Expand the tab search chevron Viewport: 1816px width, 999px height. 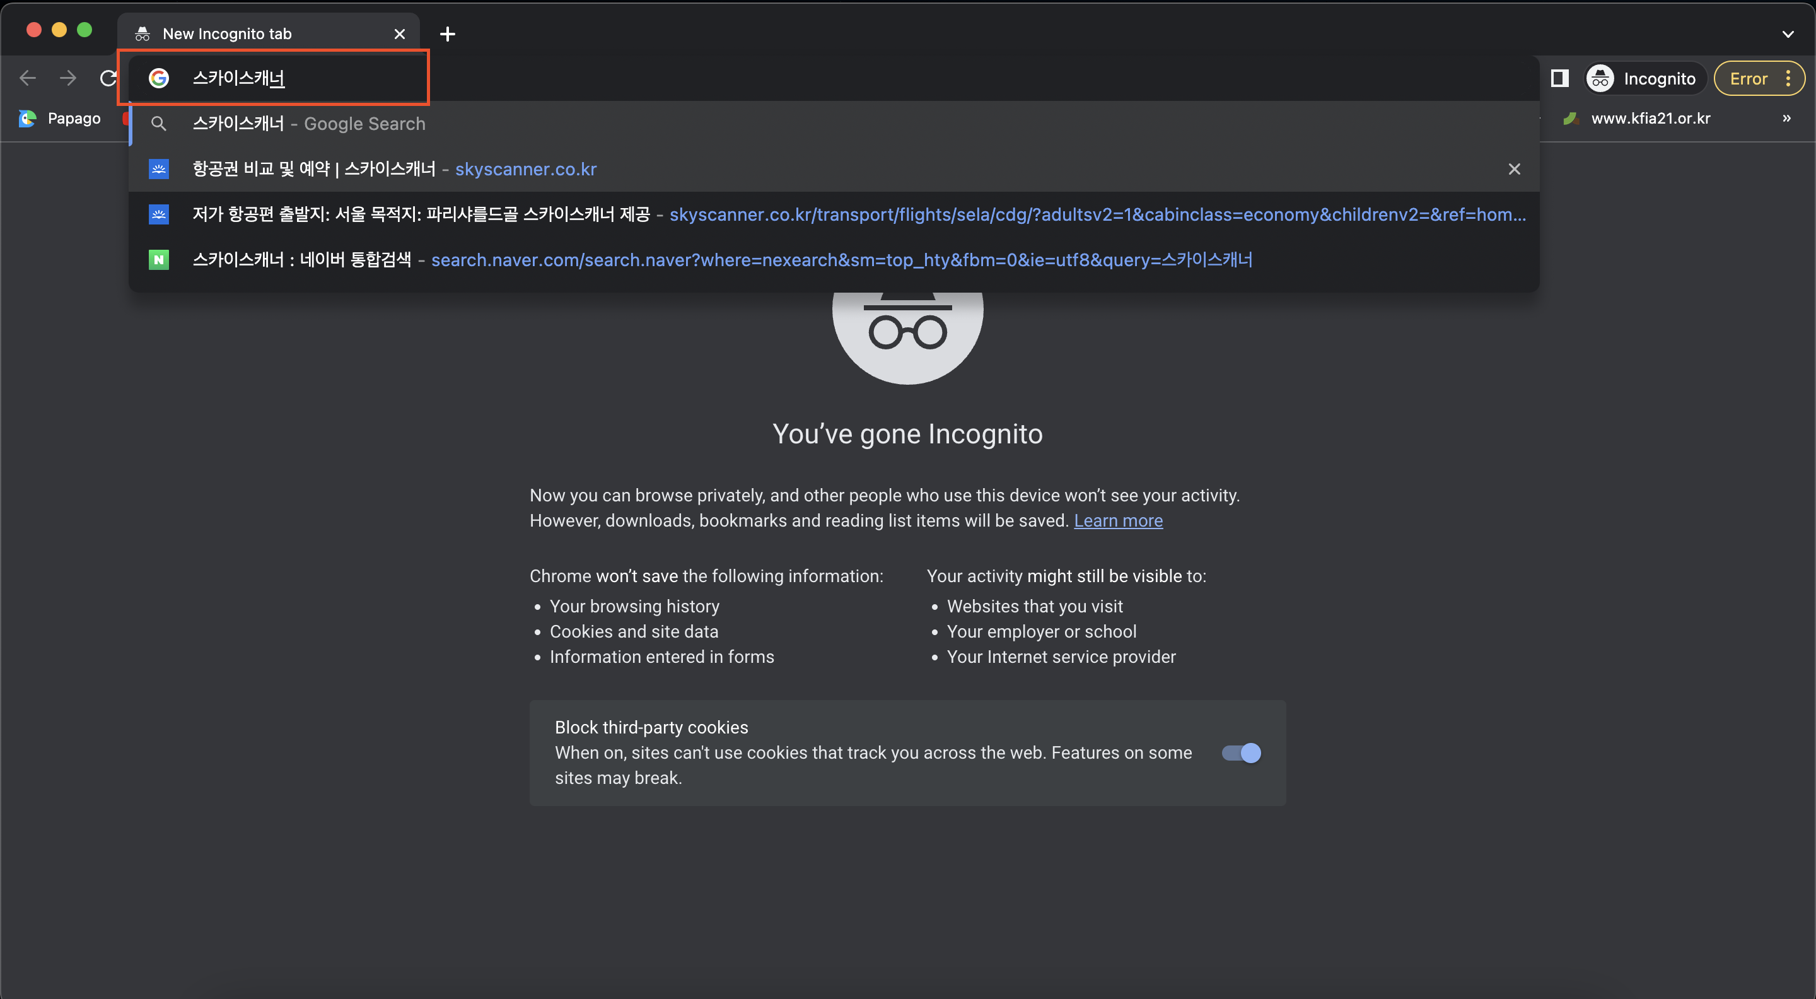click(x=1787, y=34)
